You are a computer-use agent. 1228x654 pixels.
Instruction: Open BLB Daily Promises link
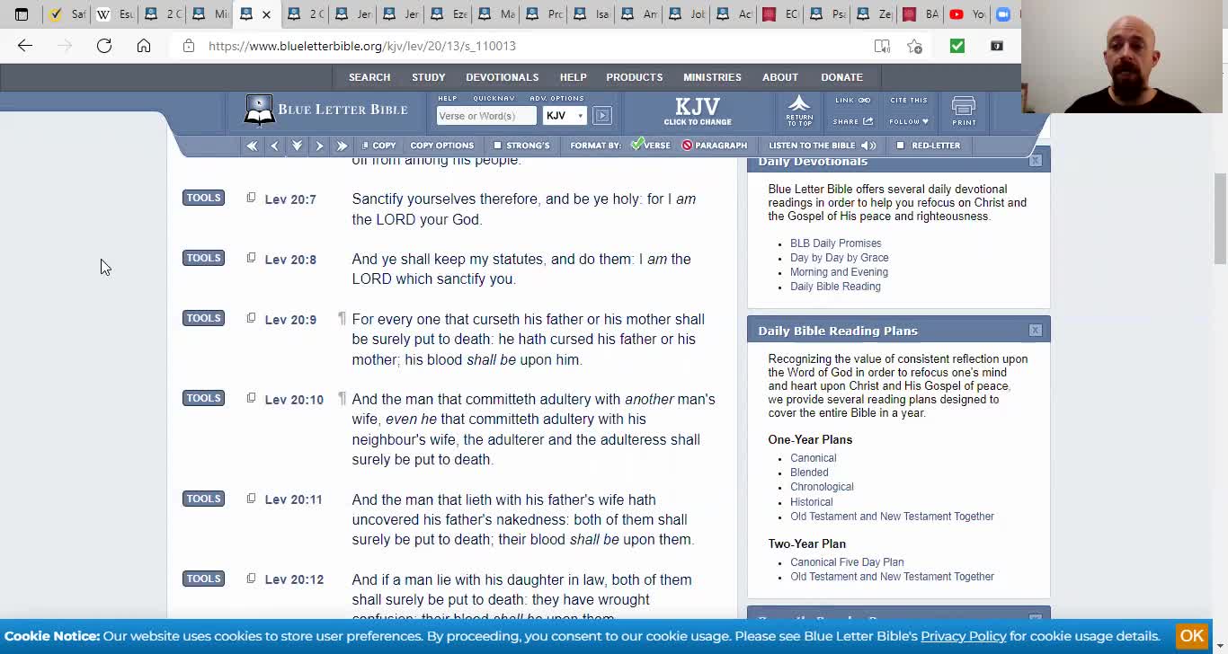pyautogui.click(x=835, y=243)
